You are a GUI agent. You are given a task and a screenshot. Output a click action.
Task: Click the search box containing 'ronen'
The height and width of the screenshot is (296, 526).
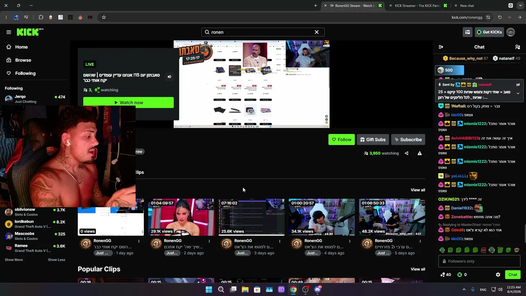click(x=263, y=32)
